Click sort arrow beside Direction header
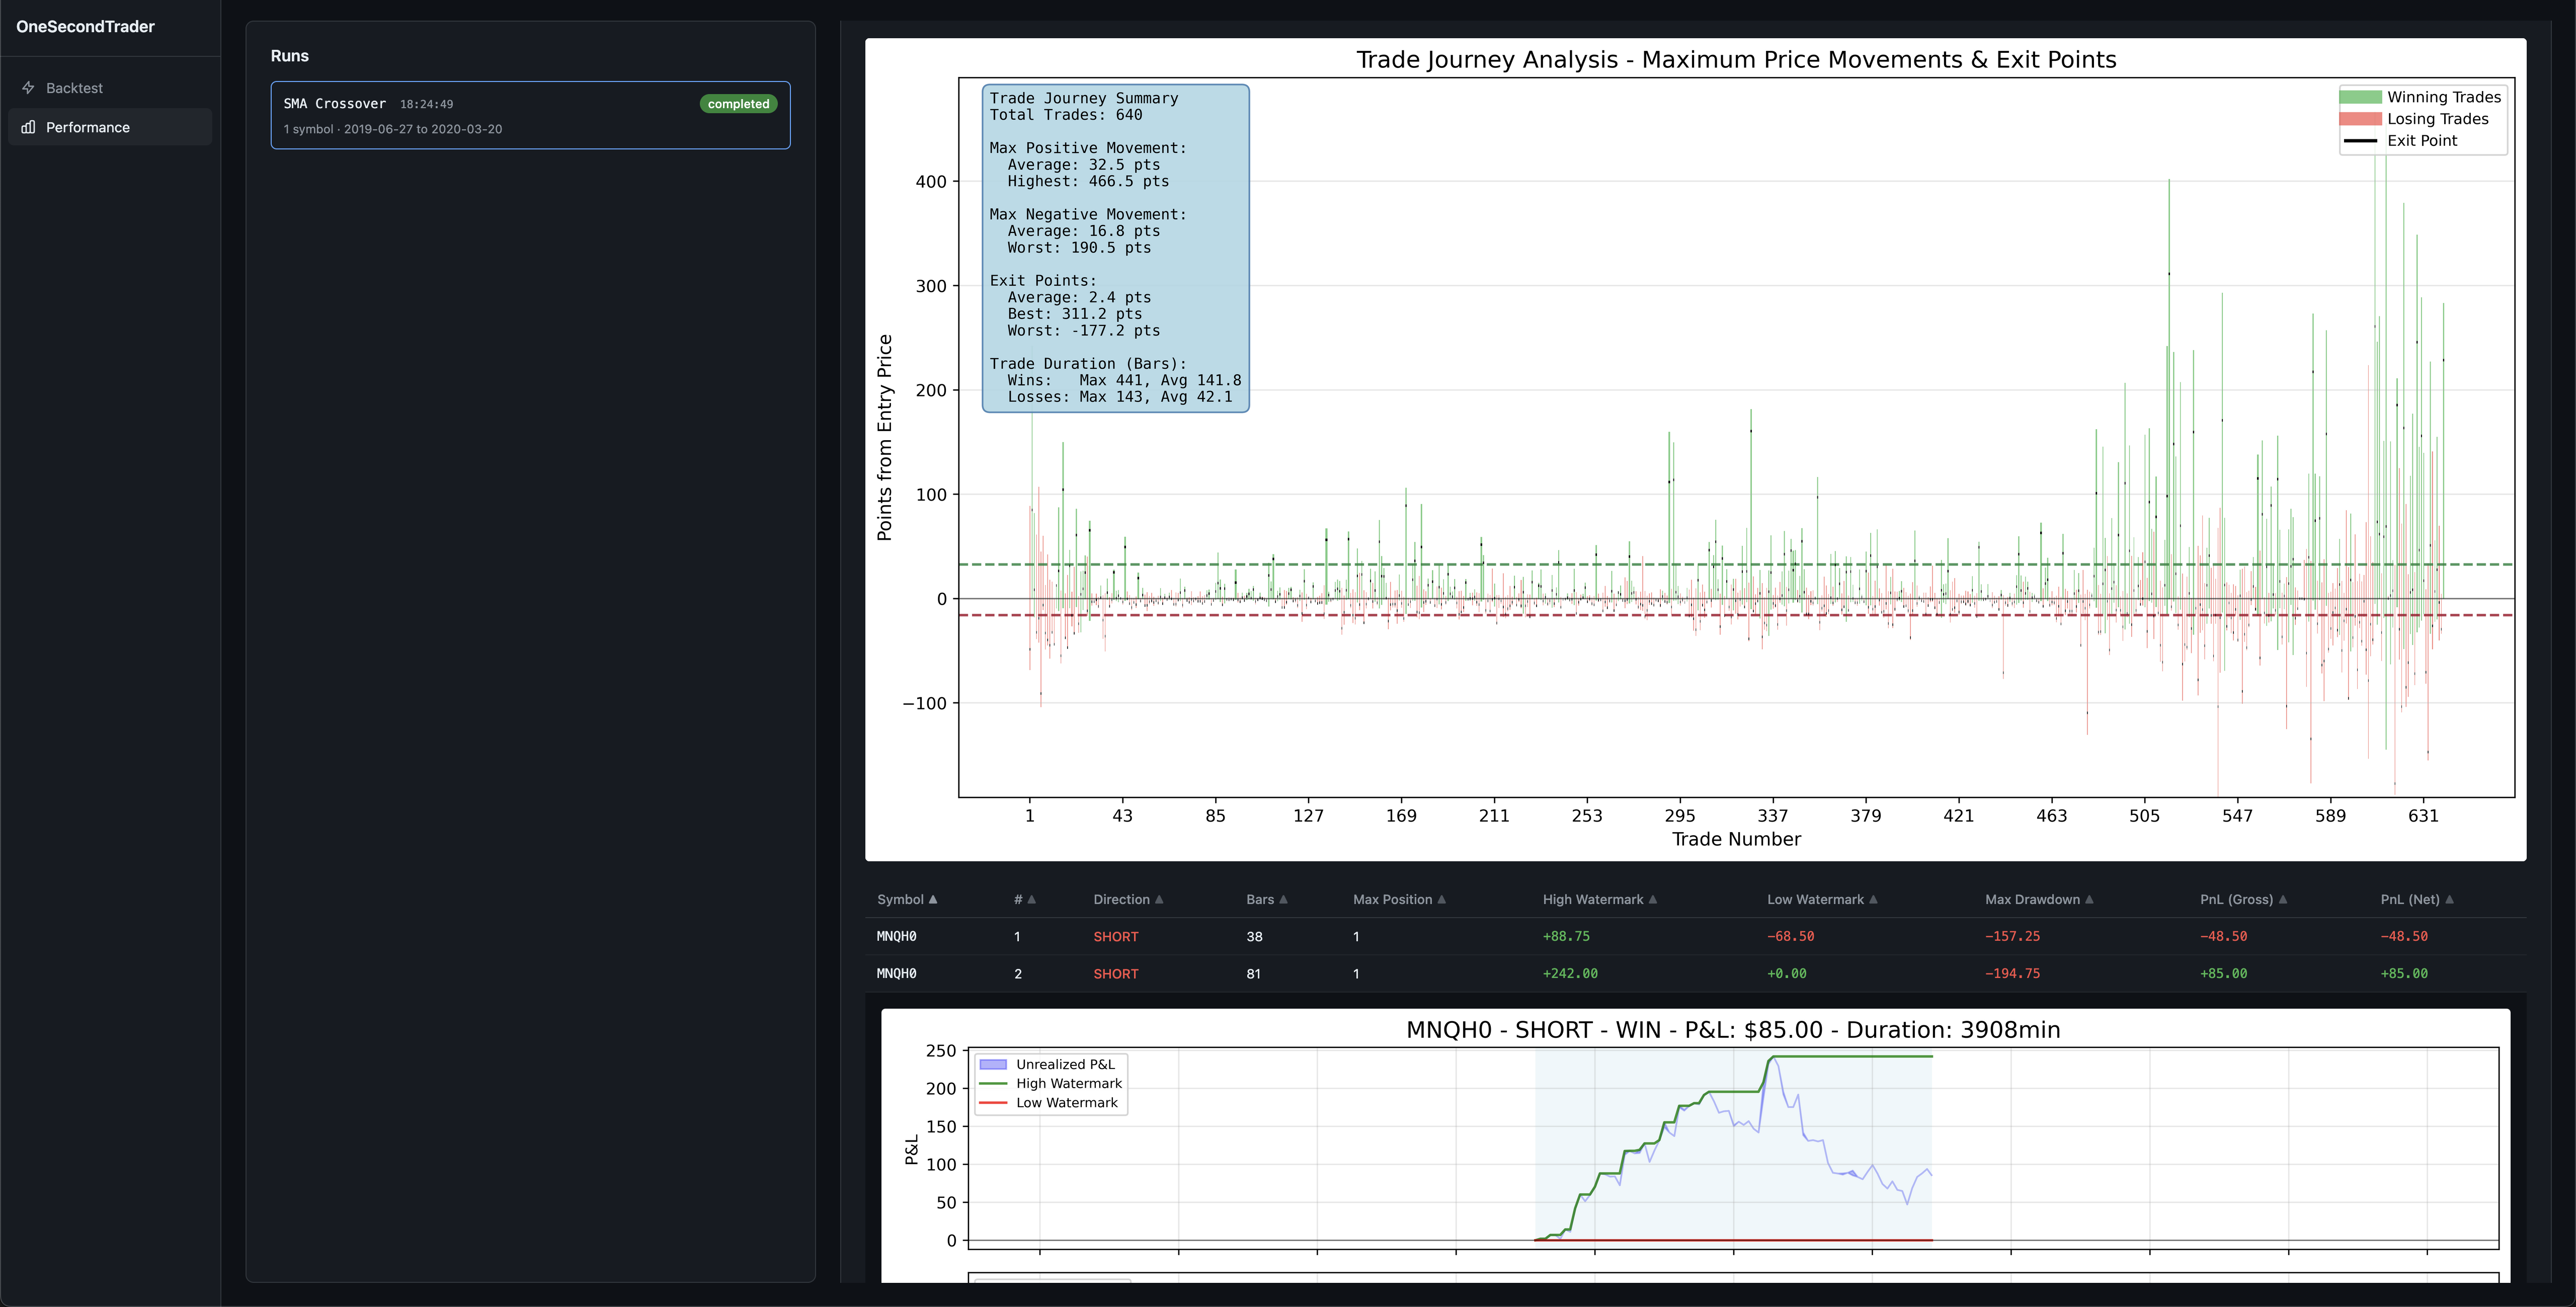This screenshot has height=1307, width=2576. [1159, 899]
